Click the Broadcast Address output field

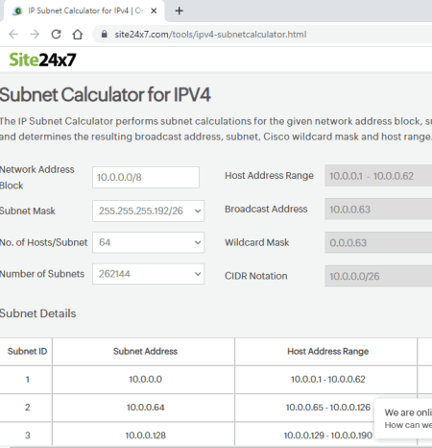378,210
